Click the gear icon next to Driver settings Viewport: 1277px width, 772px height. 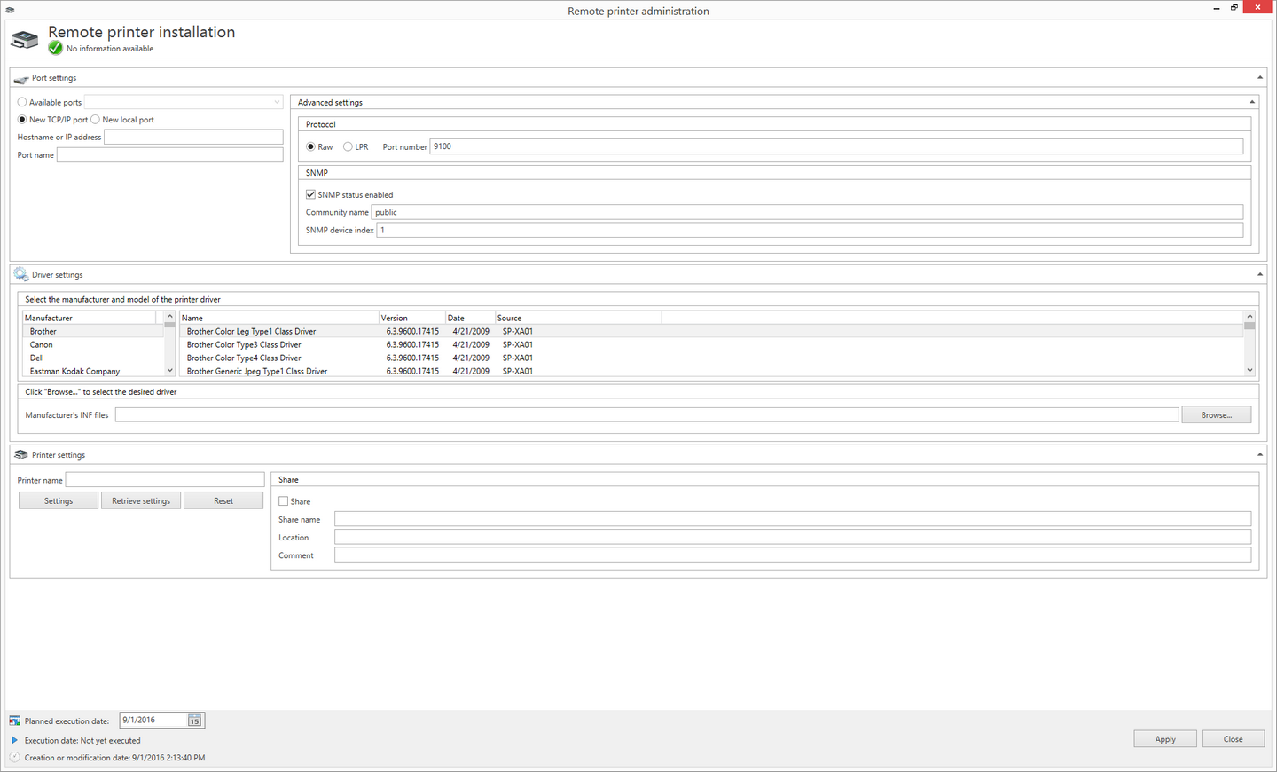click(x=21, y=275)
